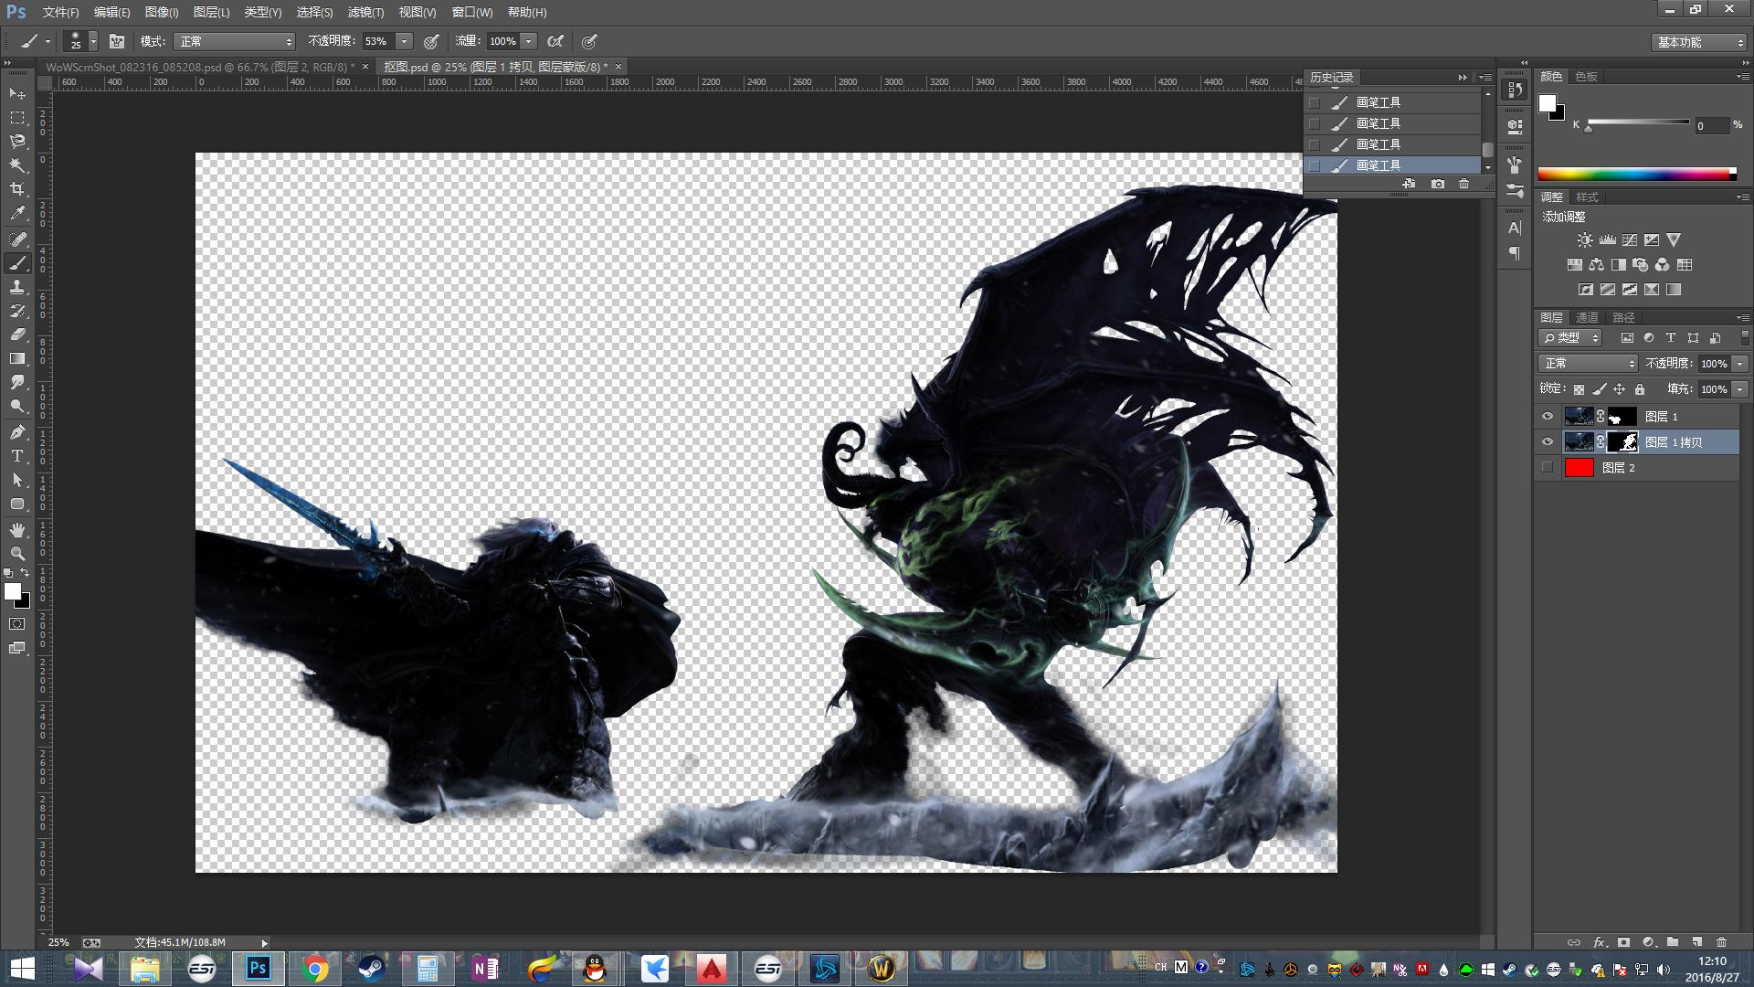This screenshot has height=987, width=1754.
Task: Click the red color swatch of 图层 2
Action: (x=1580, y=467)
